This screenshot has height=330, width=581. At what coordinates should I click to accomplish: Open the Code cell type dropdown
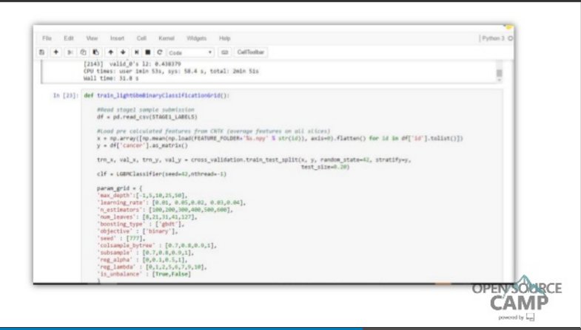[x=191, y=53]
